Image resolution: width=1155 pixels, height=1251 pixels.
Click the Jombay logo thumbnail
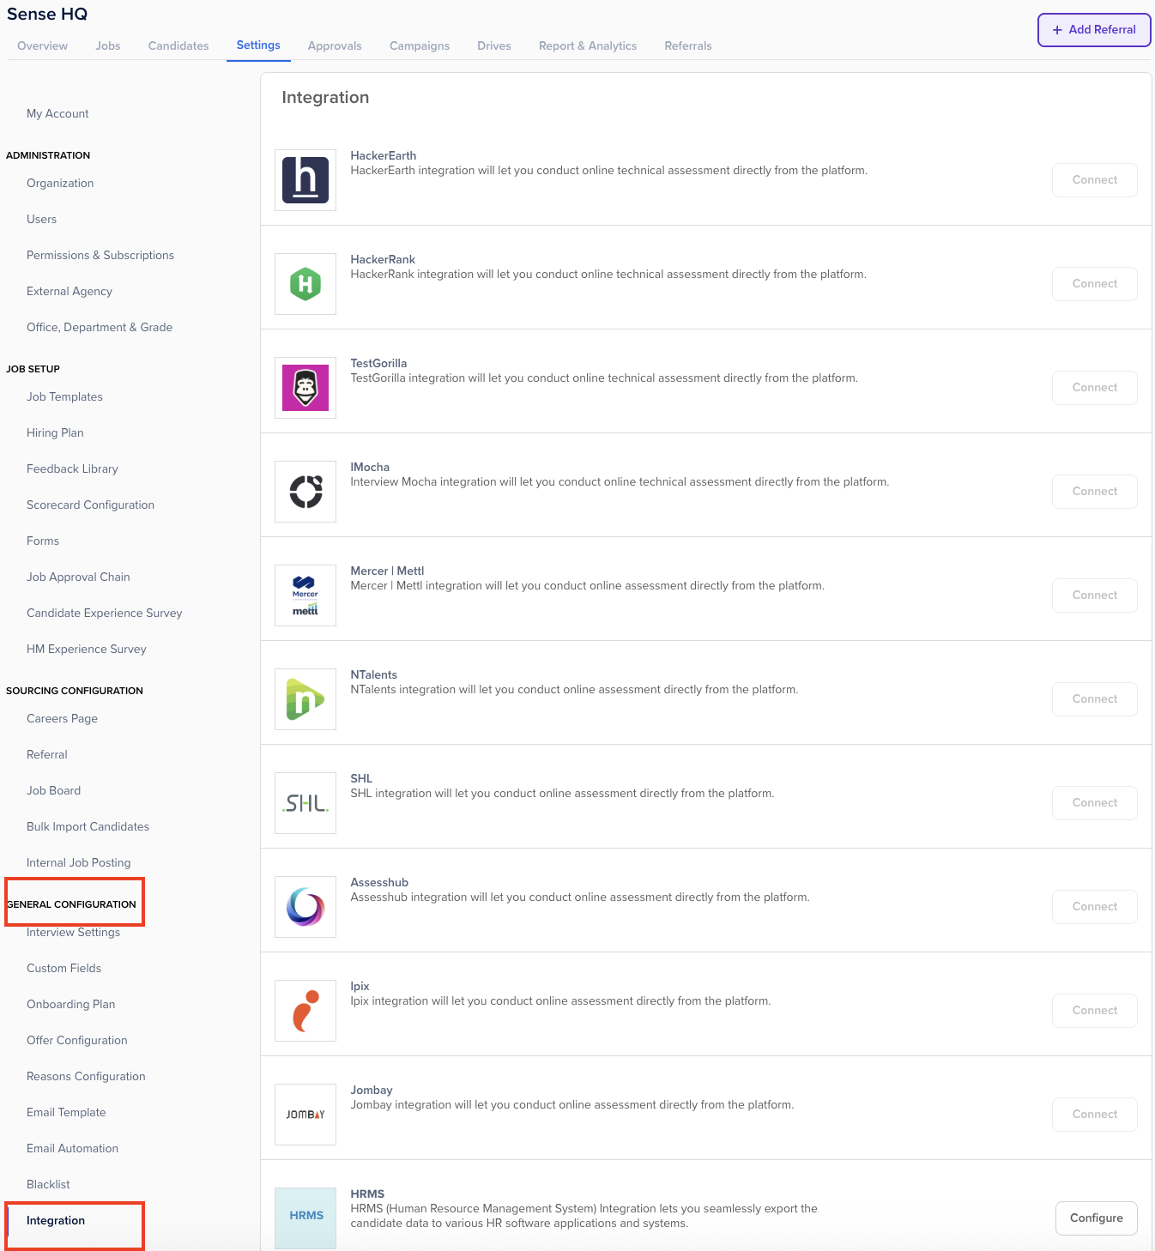[305, 1115]
